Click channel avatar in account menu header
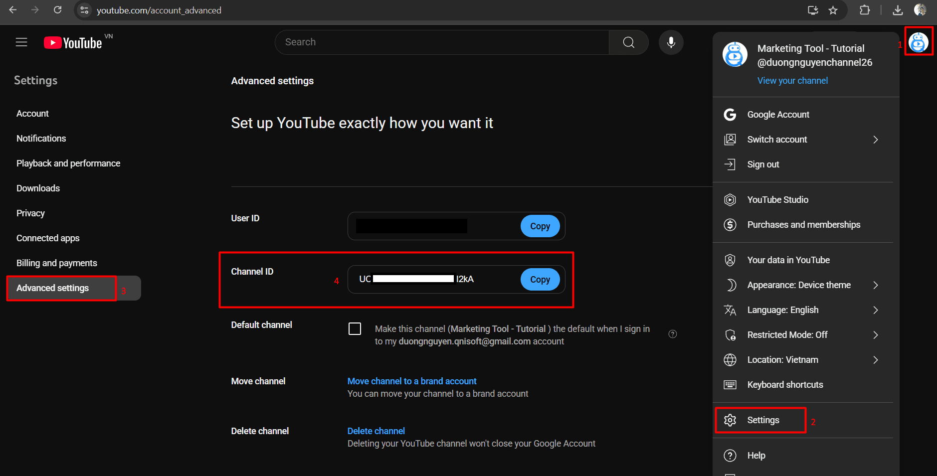This screenshot has height=476, width=937. [735, 54]
